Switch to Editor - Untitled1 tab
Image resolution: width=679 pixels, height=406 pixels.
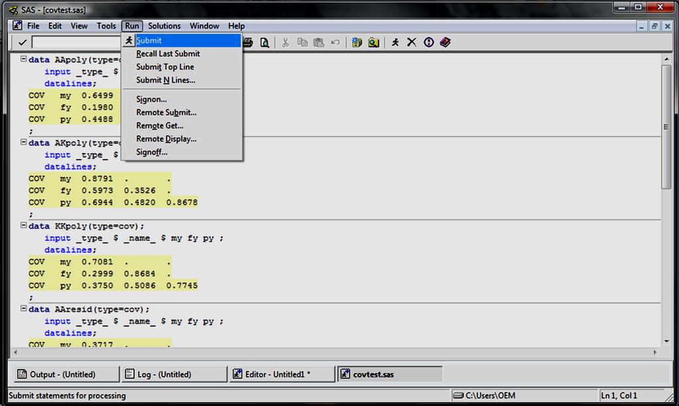282,374
